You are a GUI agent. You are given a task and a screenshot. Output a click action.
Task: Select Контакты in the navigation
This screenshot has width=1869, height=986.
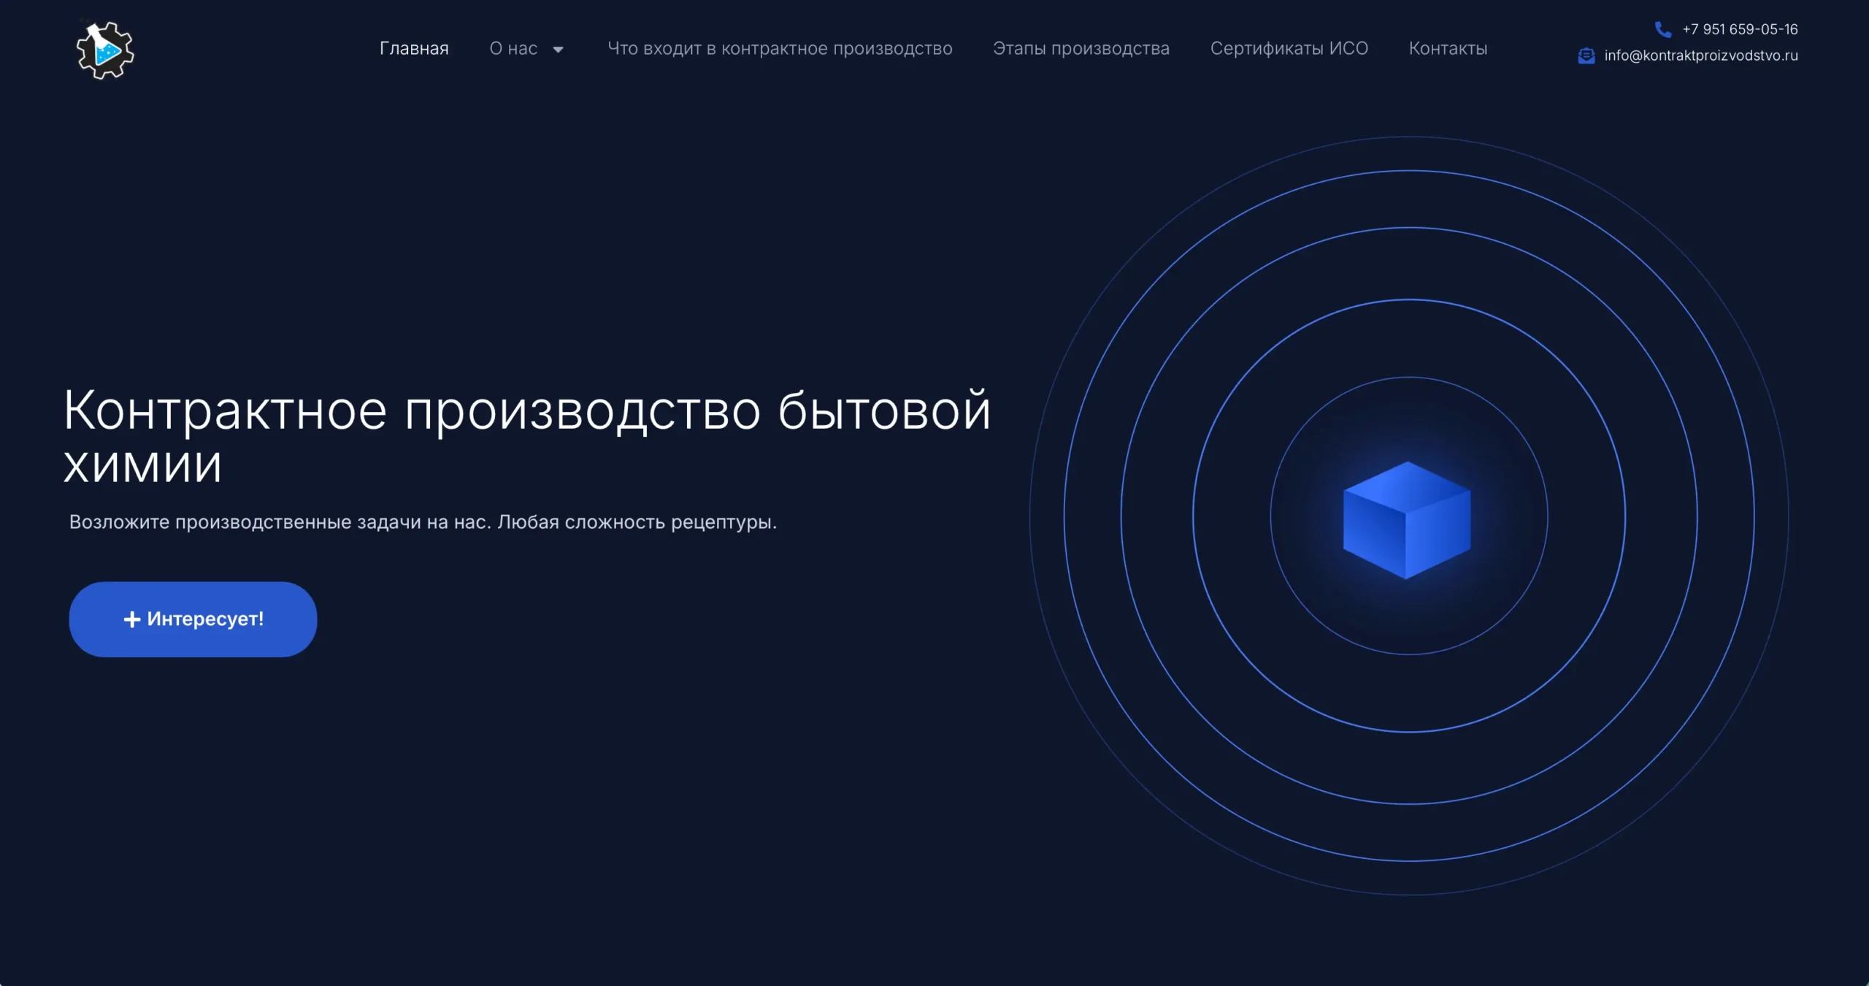tap(1448, 49)
